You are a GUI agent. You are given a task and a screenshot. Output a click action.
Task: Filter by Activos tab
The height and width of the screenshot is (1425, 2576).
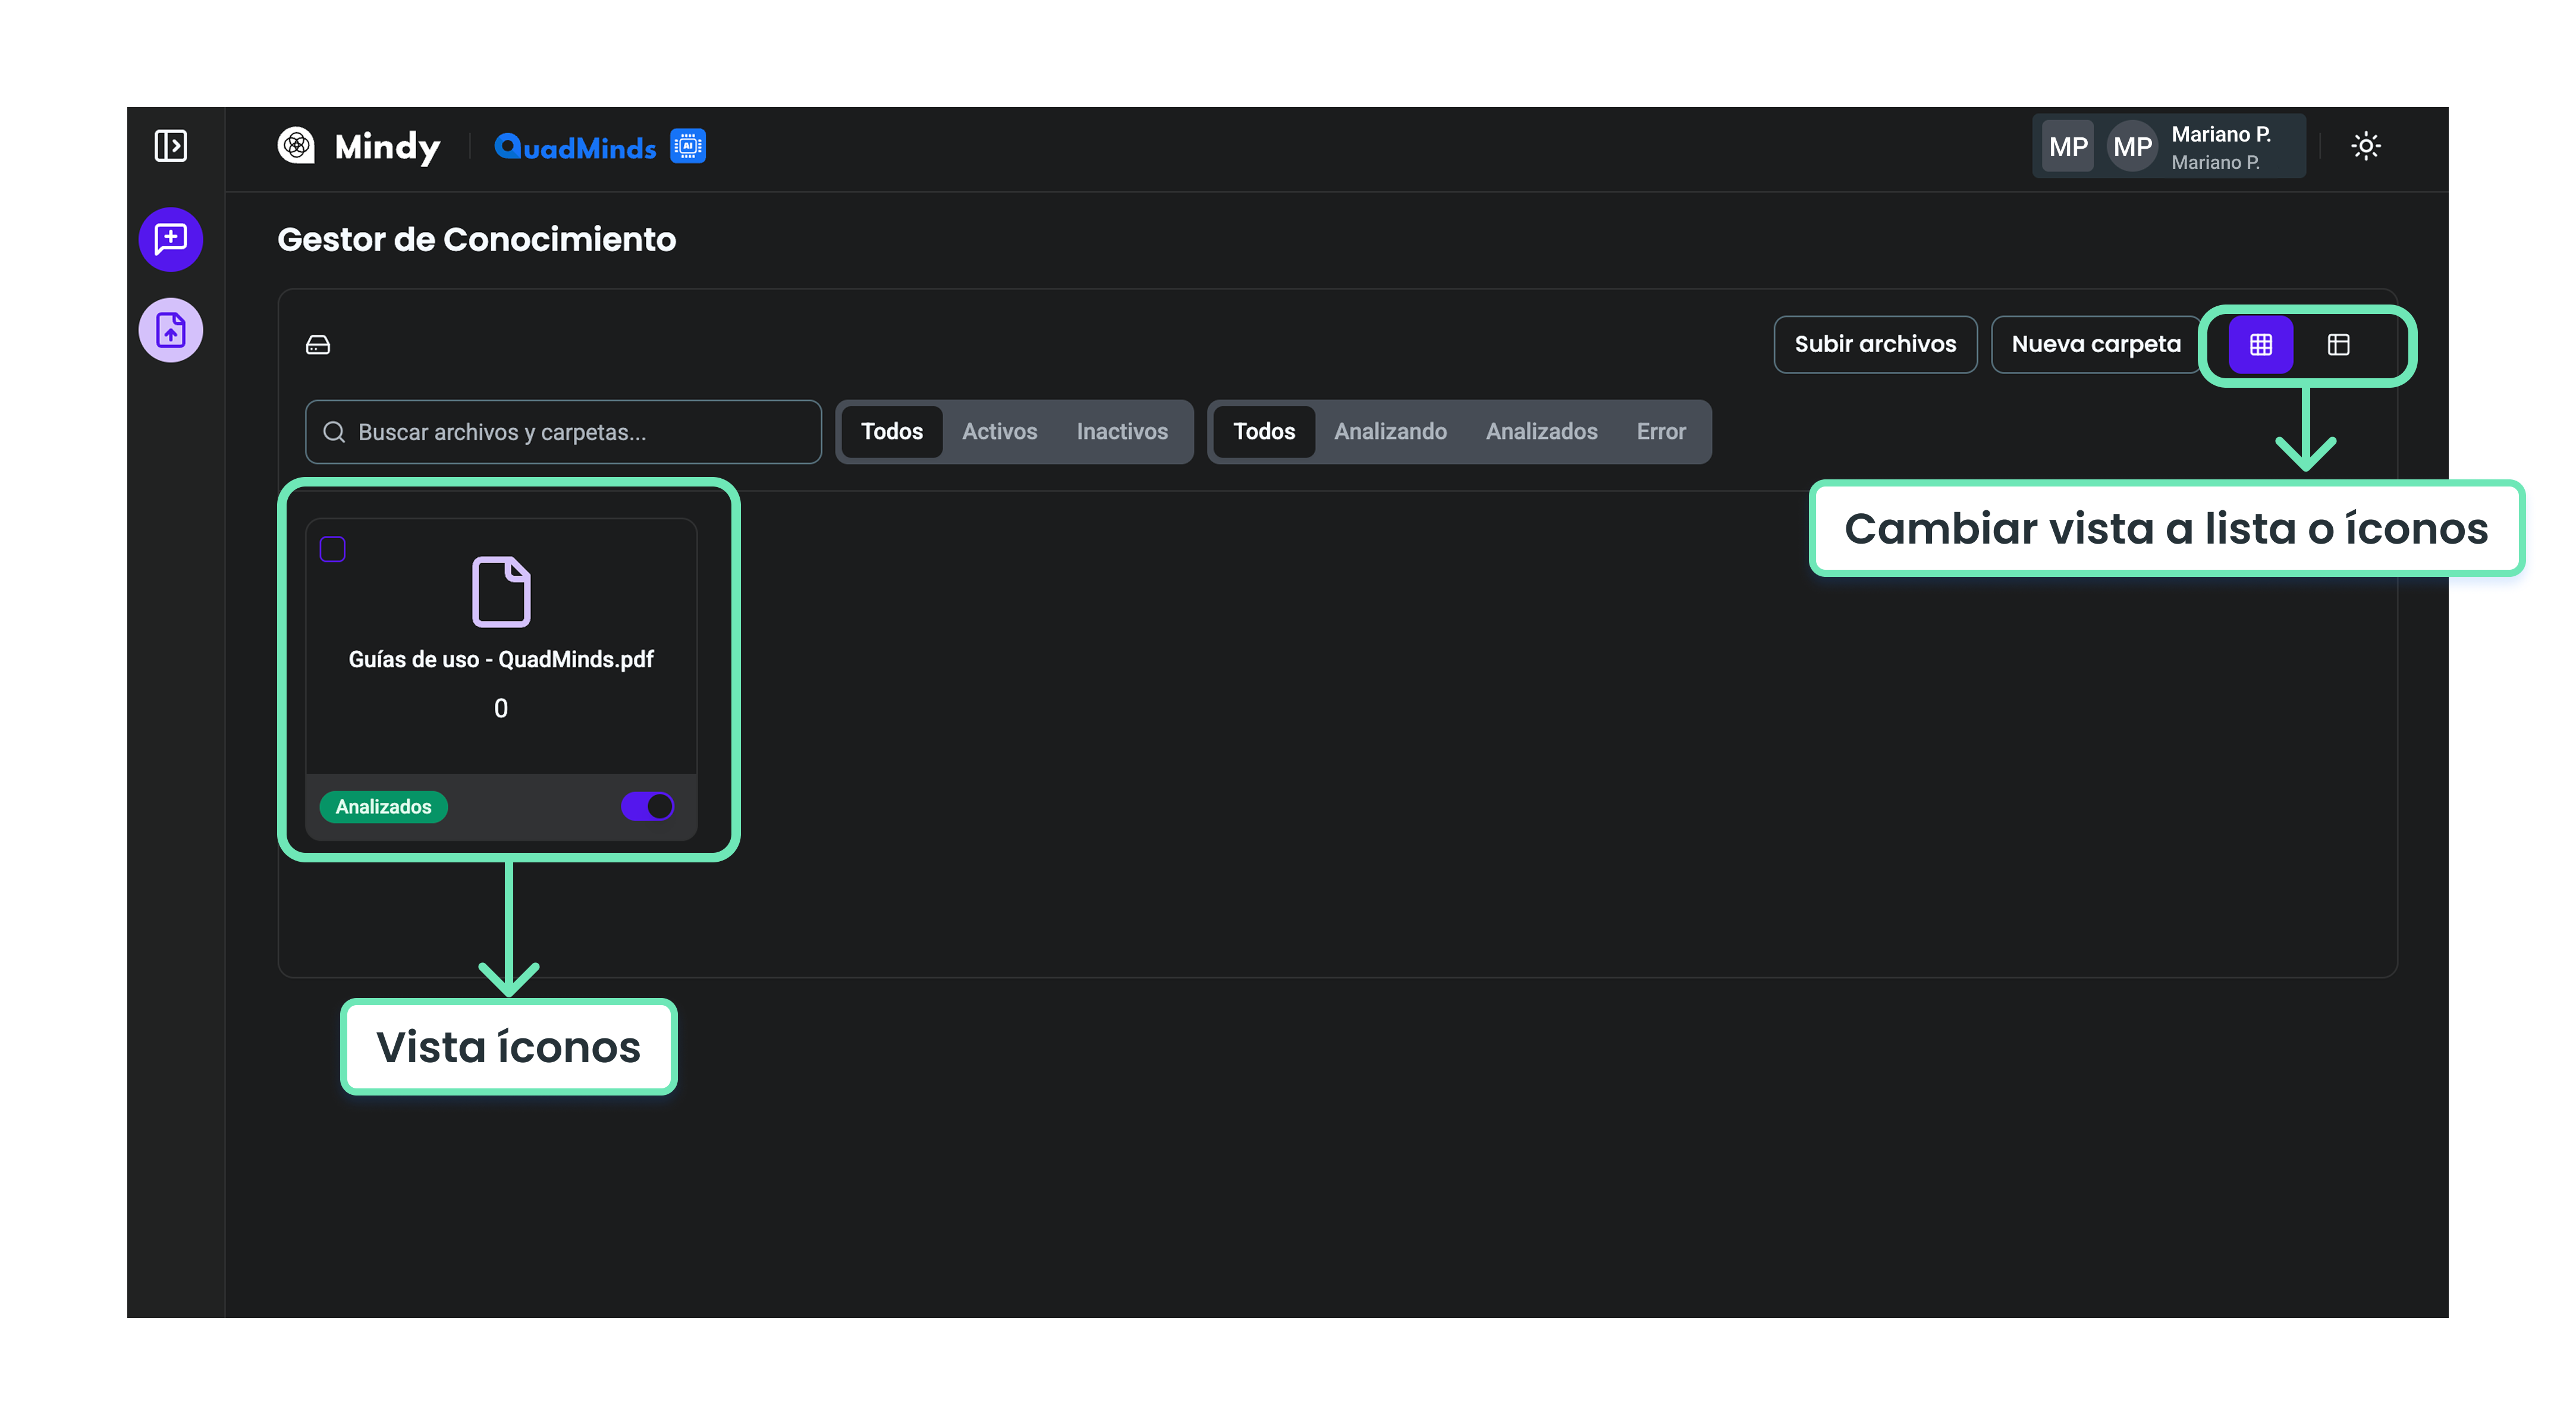click(999, 431)
